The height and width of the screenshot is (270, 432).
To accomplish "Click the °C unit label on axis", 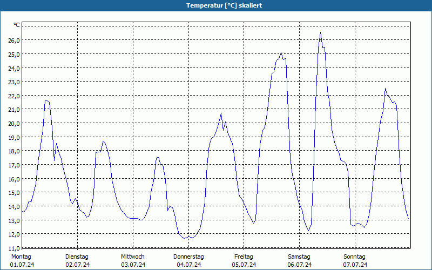I will [x=17, y=25].
